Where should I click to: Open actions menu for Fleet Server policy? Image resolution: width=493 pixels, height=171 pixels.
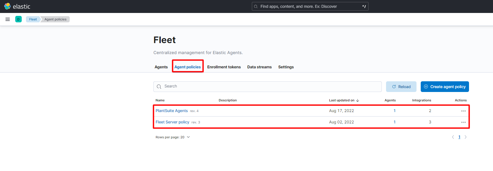463,122
